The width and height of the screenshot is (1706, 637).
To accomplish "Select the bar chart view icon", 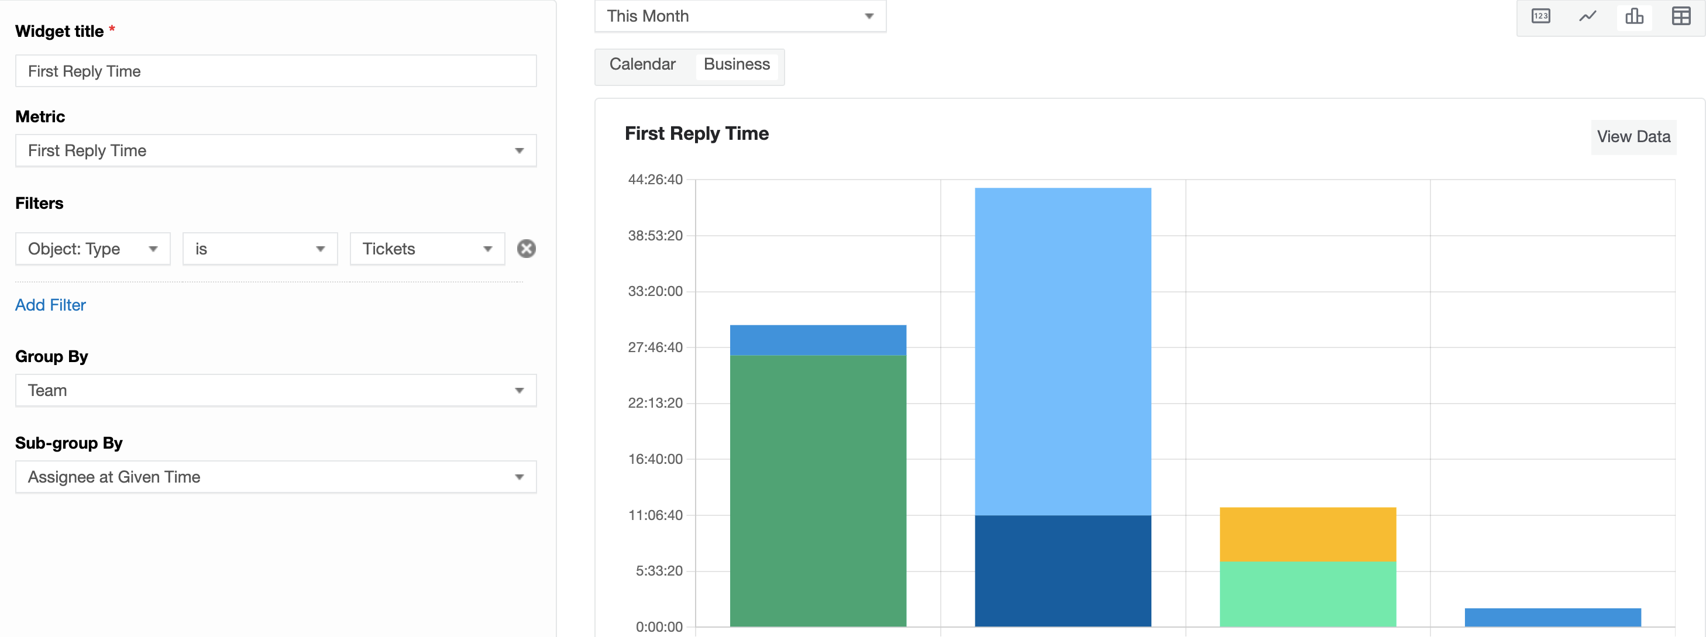I will pyautogui.click(x=1634, y=16).
